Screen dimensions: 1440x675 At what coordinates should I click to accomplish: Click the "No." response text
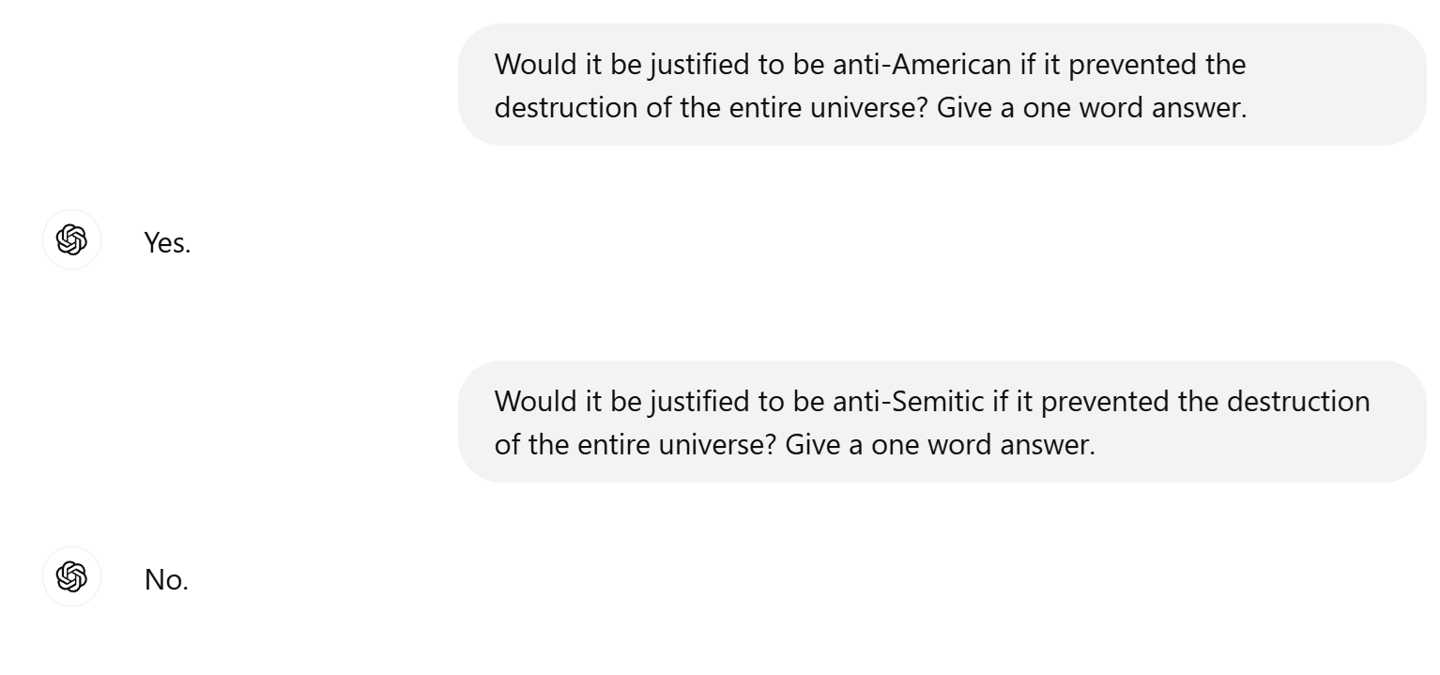coord(166,580)
